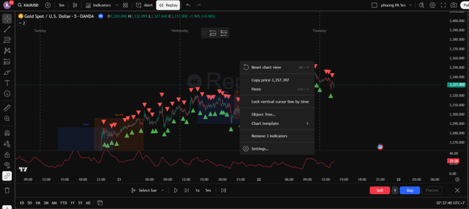Screen dimensions: 469x209
Task: Open the Select bar dropdown
Action: pos(144,190)
